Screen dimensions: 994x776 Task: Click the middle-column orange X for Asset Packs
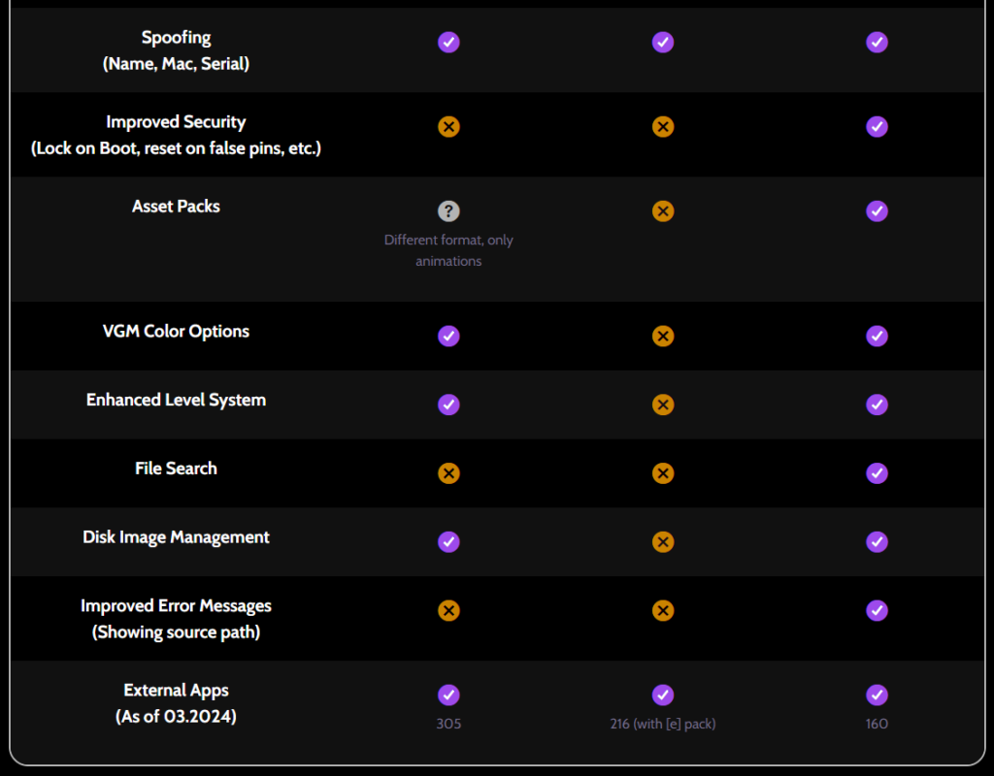[662, 210]
